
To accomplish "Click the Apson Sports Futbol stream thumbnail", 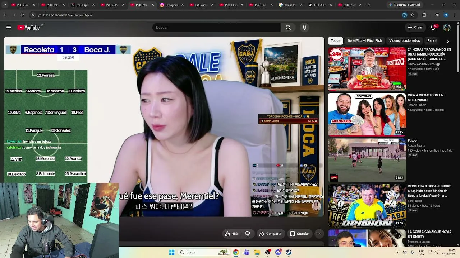I will coord(367,160).
